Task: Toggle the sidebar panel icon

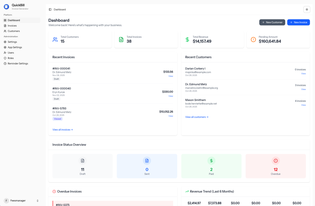Action: 50,10
